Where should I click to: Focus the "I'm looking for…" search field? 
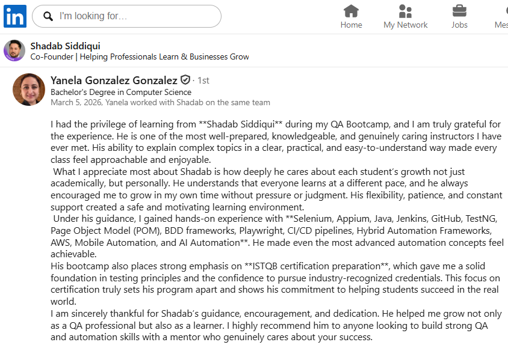click(135, 16)
